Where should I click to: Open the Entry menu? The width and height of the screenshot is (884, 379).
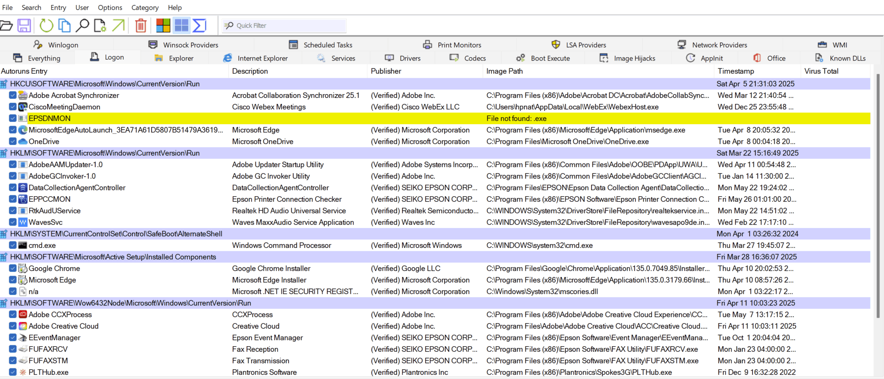click(58, 7)
